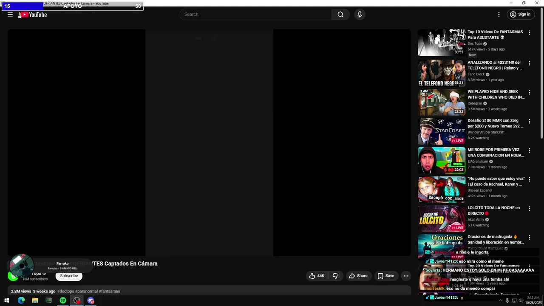544x306 pixels.
Task: Show hidden system tray icons
Action: tap(500, 300)
